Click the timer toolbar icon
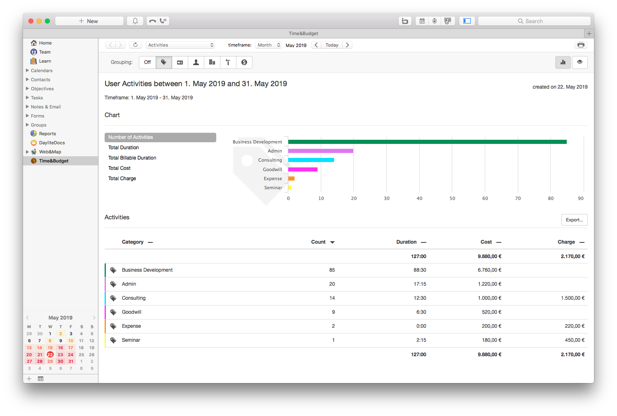This screenshot has height=416, width=617. click(x=435, y=21)
